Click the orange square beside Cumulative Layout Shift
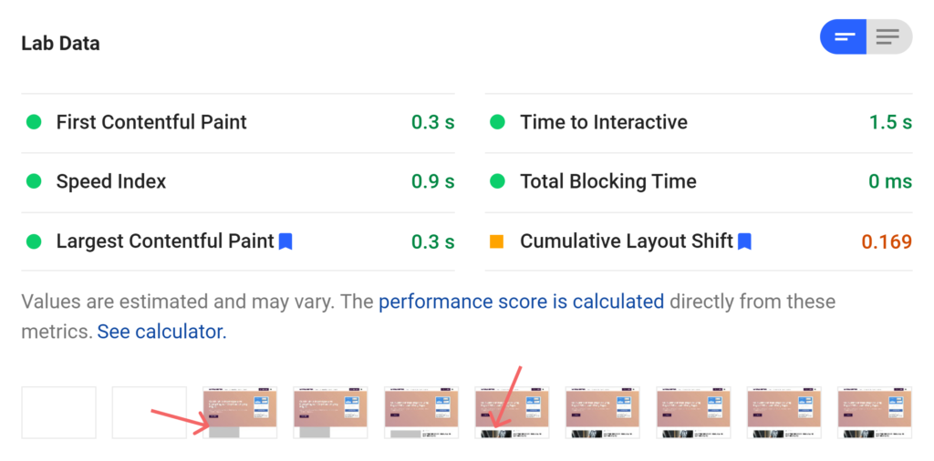 pos(497,241)
